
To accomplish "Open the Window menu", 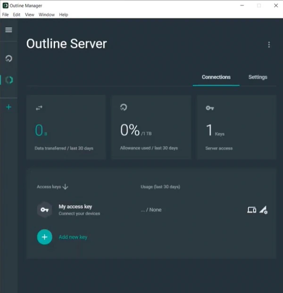I will pyautogui.click(x=47, y=15).
